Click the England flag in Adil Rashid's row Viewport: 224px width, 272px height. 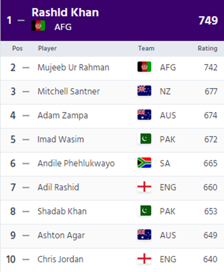[144, 187]
